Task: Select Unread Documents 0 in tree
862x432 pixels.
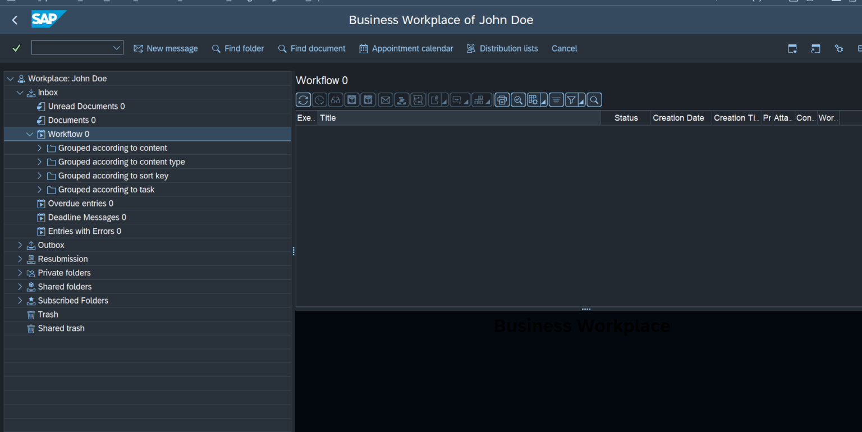Action: tap(86, 106)
